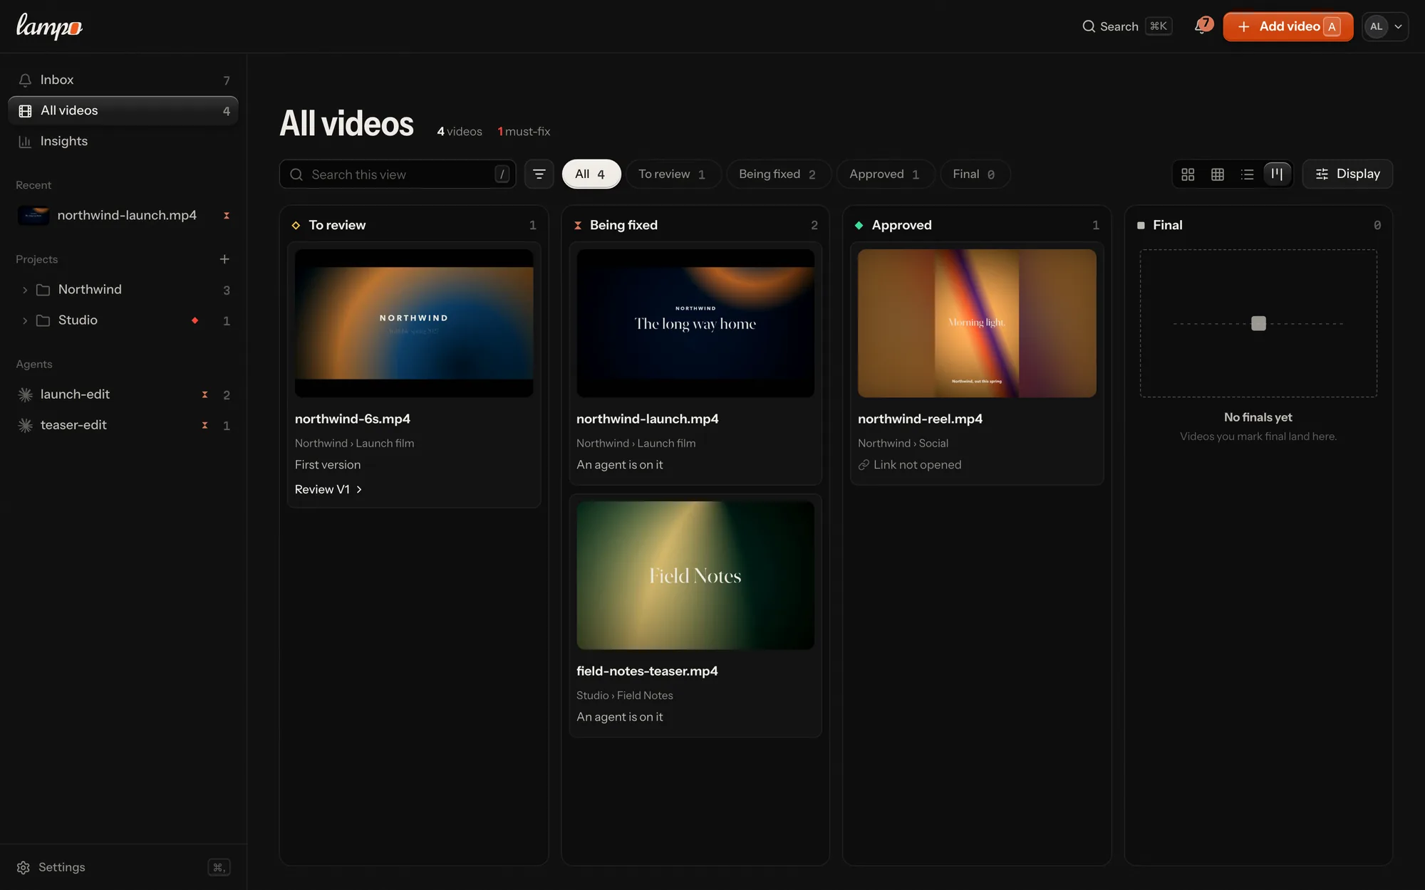Open Review V1 chevron link
Image resolution: width=1425 pixels, height=890 pixels.
pyautogui.click(x=328, y=489)
